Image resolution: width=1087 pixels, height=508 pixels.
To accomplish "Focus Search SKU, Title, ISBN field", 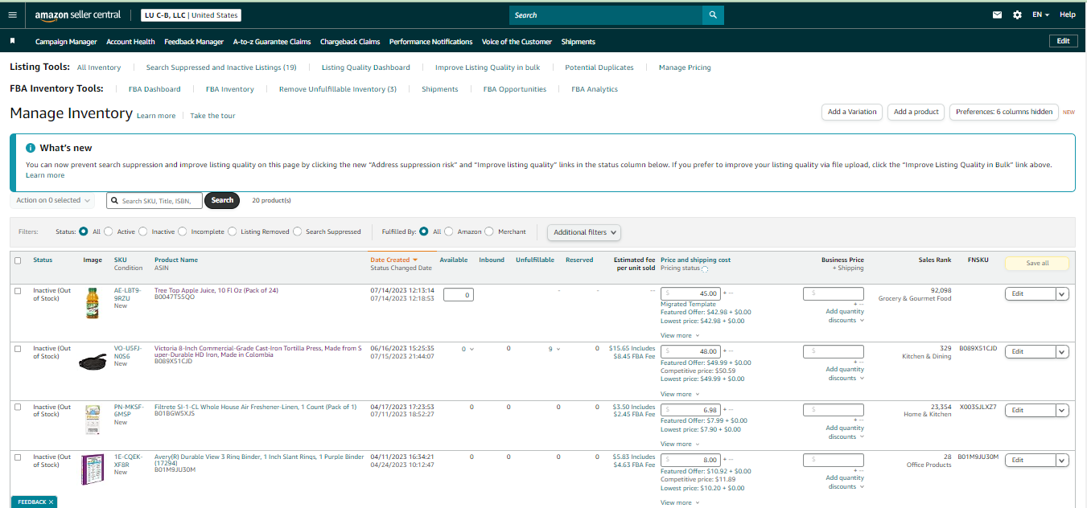I will (154, 200).
